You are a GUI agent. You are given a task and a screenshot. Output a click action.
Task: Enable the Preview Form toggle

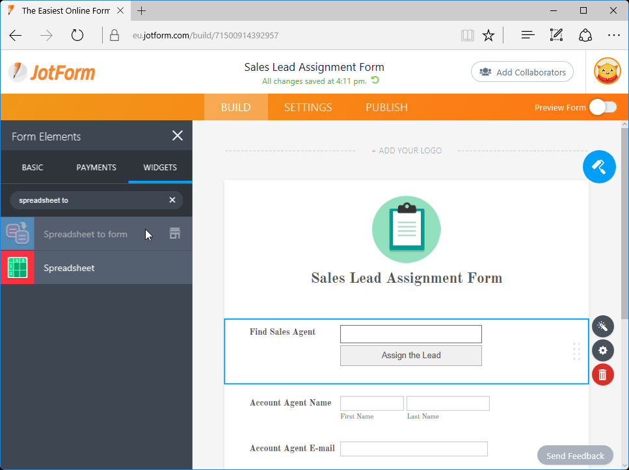(x=602, y=107)
